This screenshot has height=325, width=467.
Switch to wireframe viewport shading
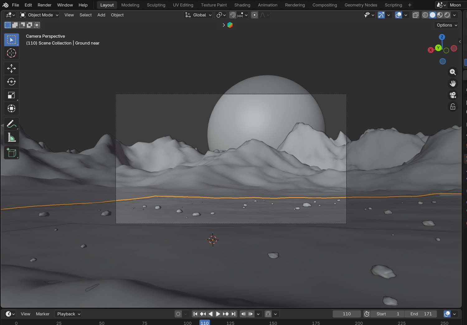point(425,15)
